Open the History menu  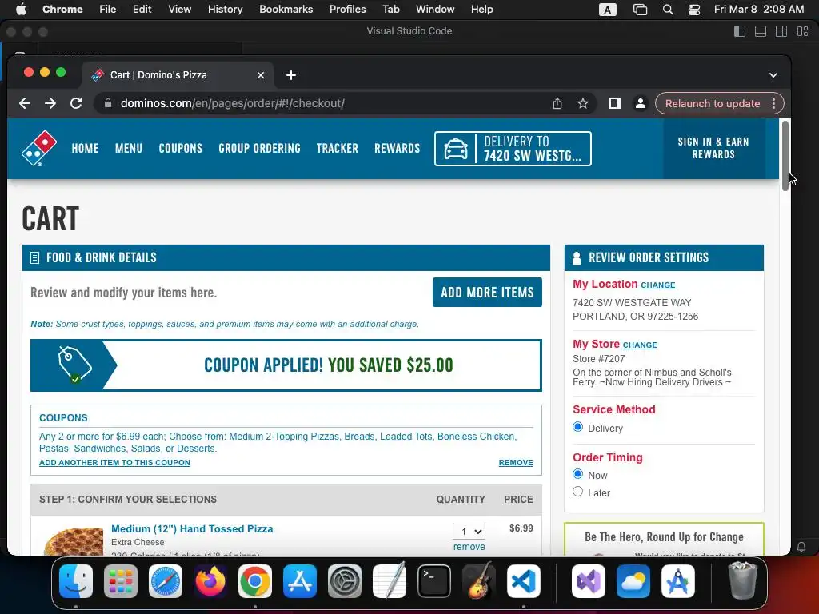pyautogui.click(x=225, y=10)
